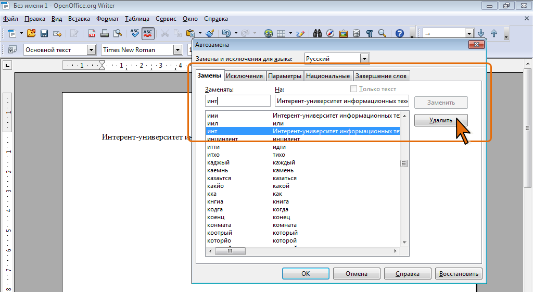This screenshot has height=292, width=533.
Task: Switch to the Завершение слов tab
Action: 381,76
